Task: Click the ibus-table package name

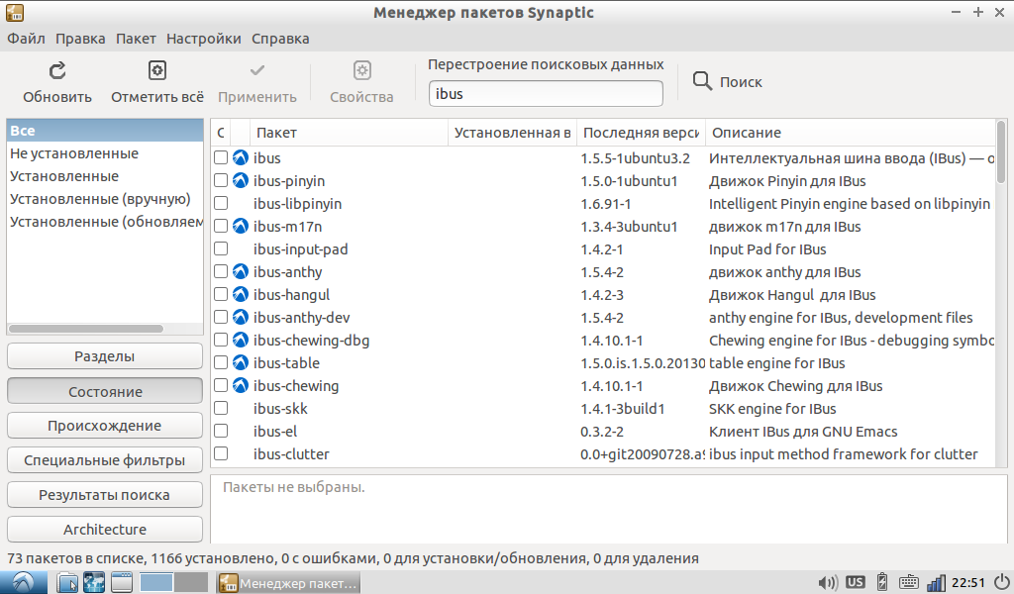Action: click(x=286, y=362)
